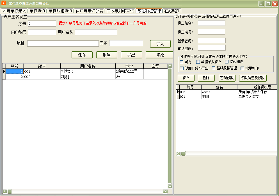Open the 已收费对帐查询 tab

click(120, 11)
